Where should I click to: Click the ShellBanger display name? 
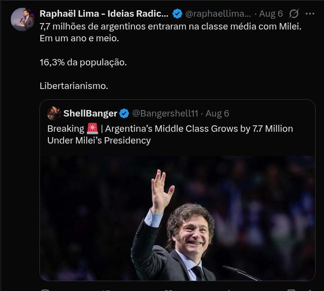[90, 114]
